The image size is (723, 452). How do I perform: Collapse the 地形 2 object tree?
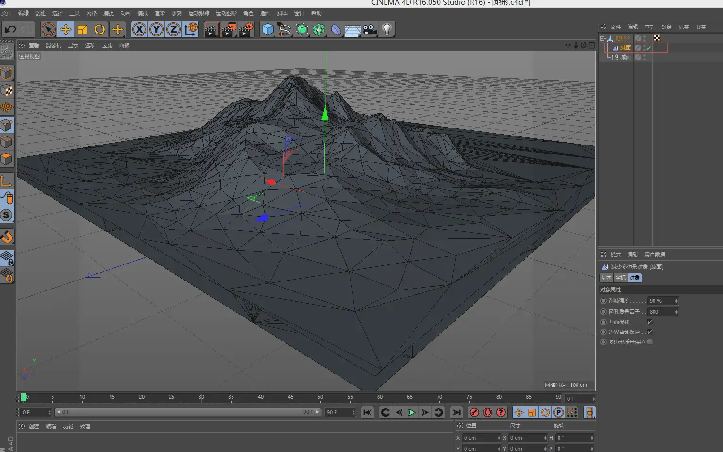[x=602, y=38]
